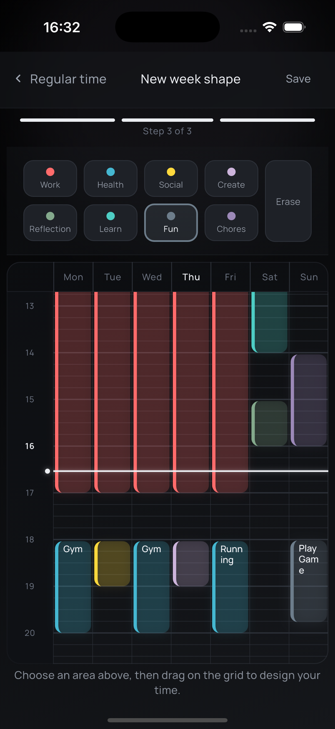The image size is (335, 729).
Task: Tap the home indicator bar
Action: click(x=167, y=720)
